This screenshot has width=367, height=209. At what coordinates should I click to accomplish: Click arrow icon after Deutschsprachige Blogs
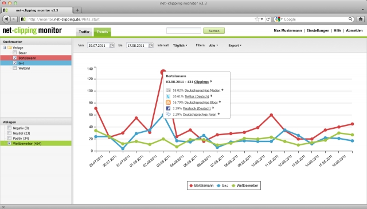click(220, 102)
